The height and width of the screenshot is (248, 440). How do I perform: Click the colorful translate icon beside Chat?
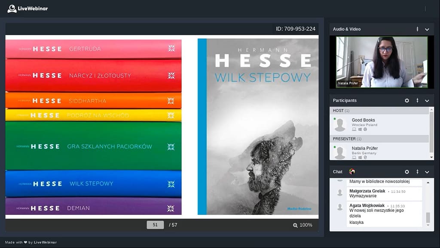pos(352,171)
